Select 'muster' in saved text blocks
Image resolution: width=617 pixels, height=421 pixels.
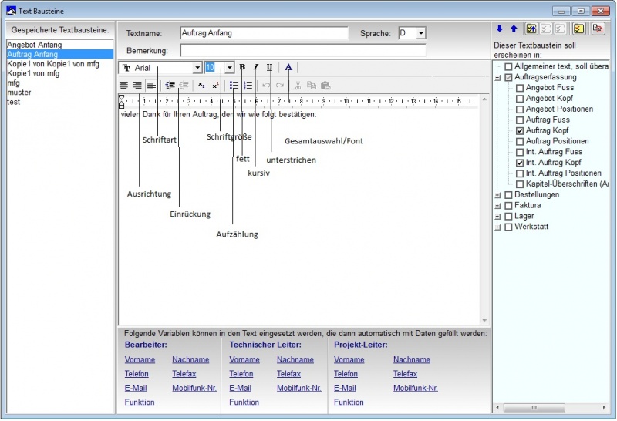point(19,93)
